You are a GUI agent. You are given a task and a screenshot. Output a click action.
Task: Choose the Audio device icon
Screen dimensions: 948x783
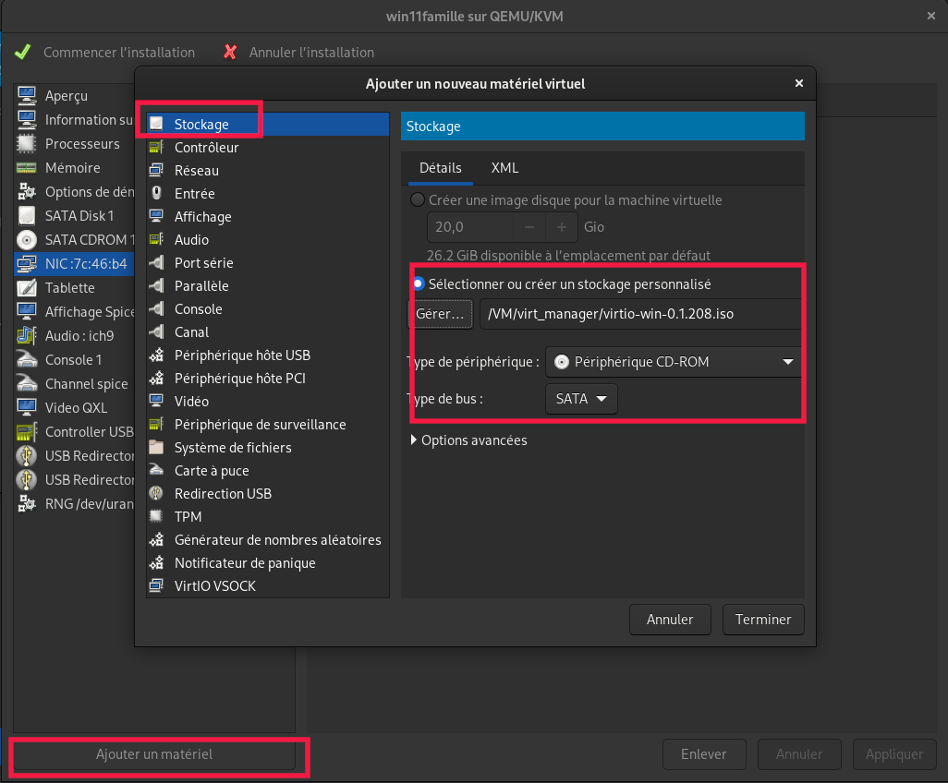click(156, 240)
